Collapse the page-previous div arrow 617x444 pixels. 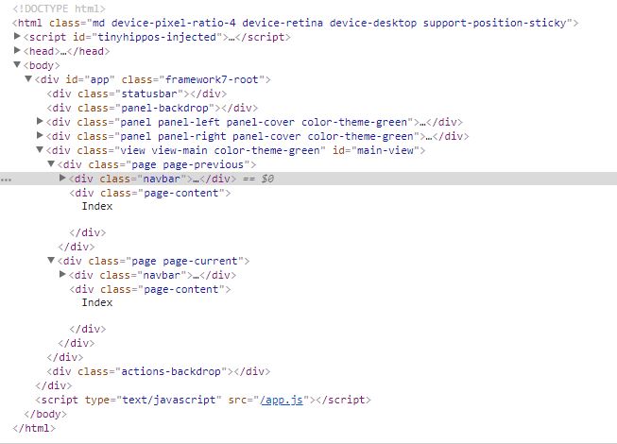tap(51, 163)
